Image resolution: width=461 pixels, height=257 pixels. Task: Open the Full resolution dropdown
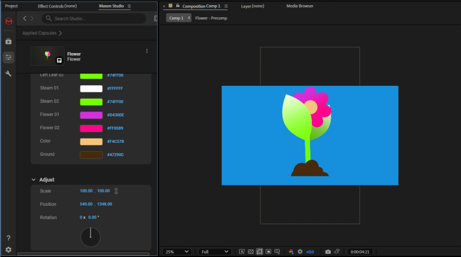pyautogui.click(x=214, y=252)
